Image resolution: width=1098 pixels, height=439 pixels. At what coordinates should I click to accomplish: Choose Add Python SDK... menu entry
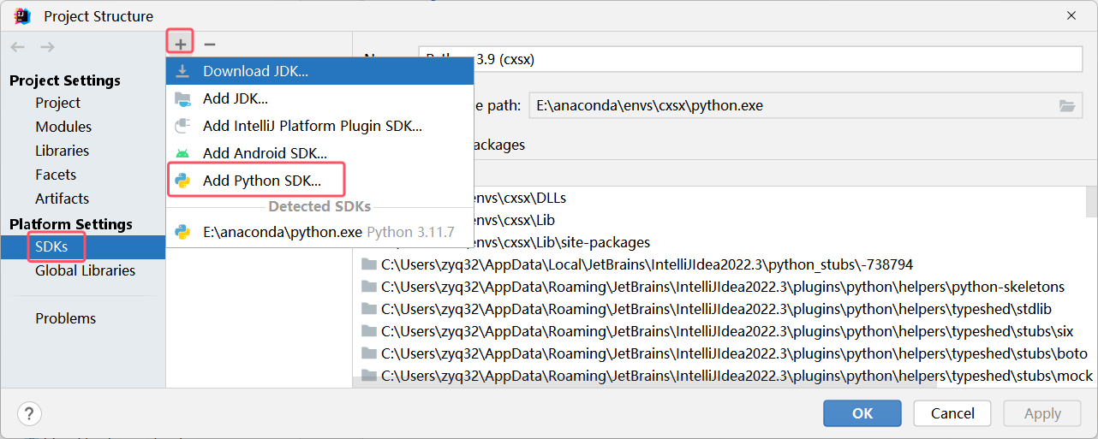click(x=319, y=181)
